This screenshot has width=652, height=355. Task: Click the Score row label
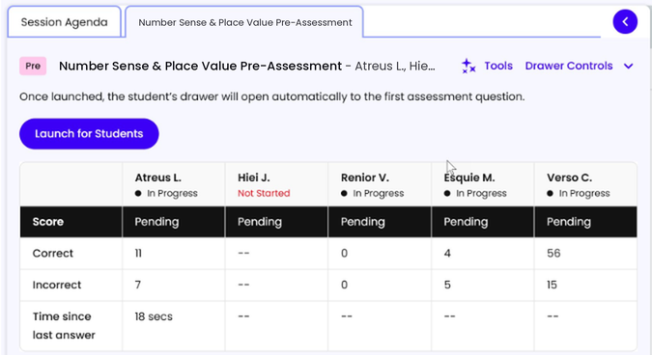click(x=48, y=222)
